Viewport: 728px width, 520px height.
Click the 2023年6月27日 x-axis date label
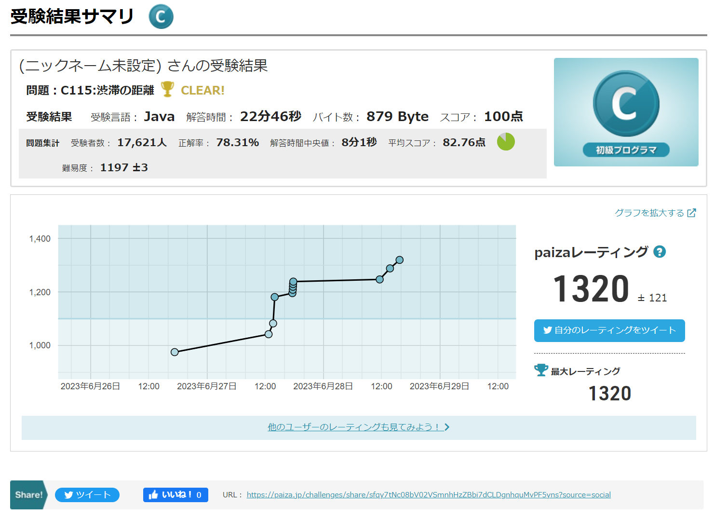click(x=206, y=386)
